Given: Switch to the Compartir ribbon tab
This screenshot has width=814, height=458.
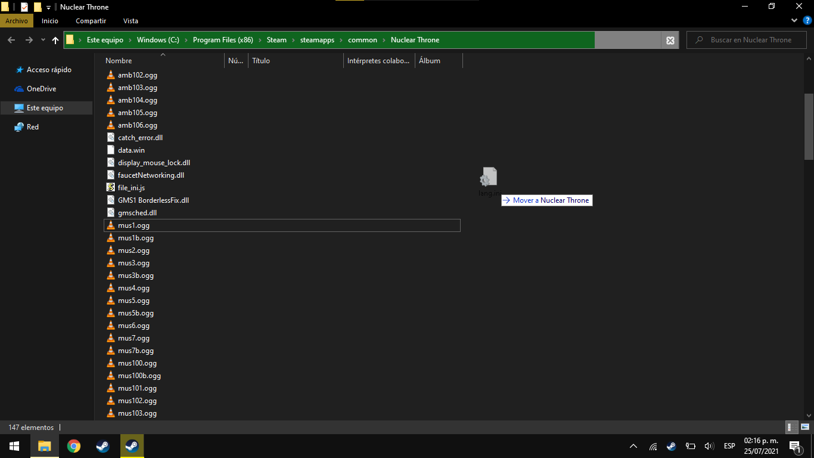Looking at the screenshot, I should coord(91,21).
